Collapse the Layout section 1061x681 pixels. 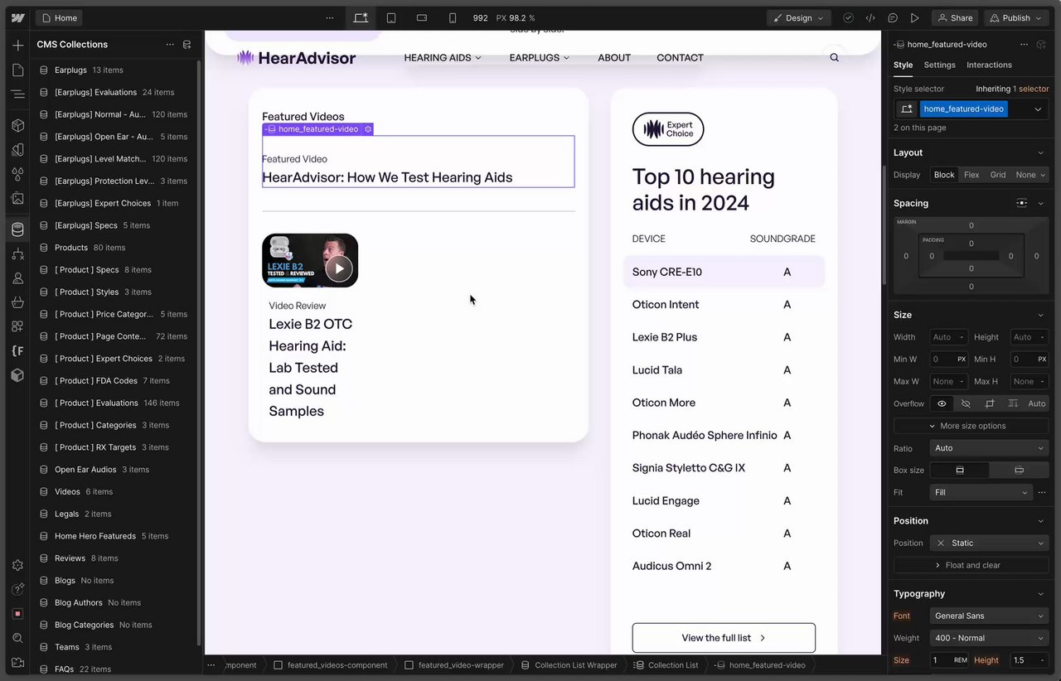[1041, 152]
